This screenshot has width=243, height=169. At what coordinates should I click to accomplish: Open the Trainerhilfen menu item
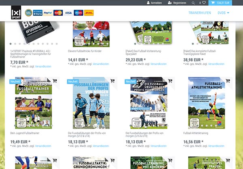(x=200, y=13)
